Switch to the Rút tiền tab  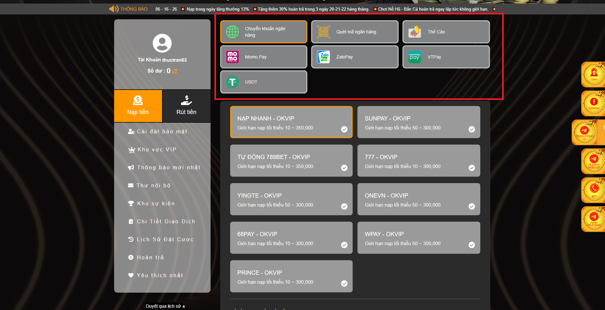click(x=186, y=106)
